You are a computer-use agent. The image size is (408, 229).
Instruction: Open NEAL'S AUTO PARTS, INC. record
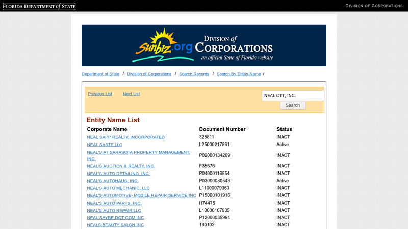[x=114, y=203]
